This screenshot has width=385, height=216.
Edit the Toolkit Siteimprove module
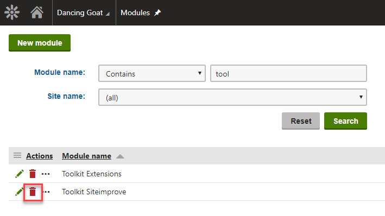pyautogui.click(x=19, y=192)
